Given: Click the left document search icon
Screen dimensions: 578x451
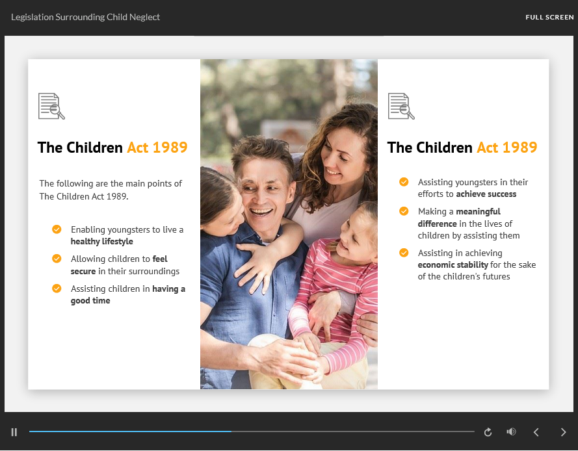Looking at the screenshot, I should [51, 106].
